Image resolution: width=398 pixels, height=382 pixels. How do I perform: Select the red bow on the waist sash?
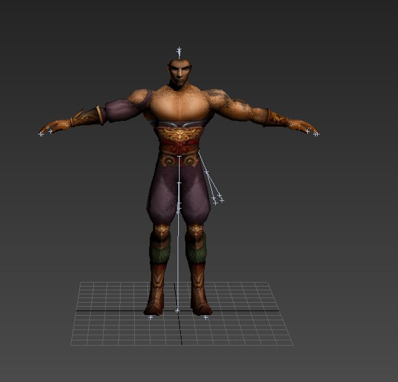tap(180, 147)
